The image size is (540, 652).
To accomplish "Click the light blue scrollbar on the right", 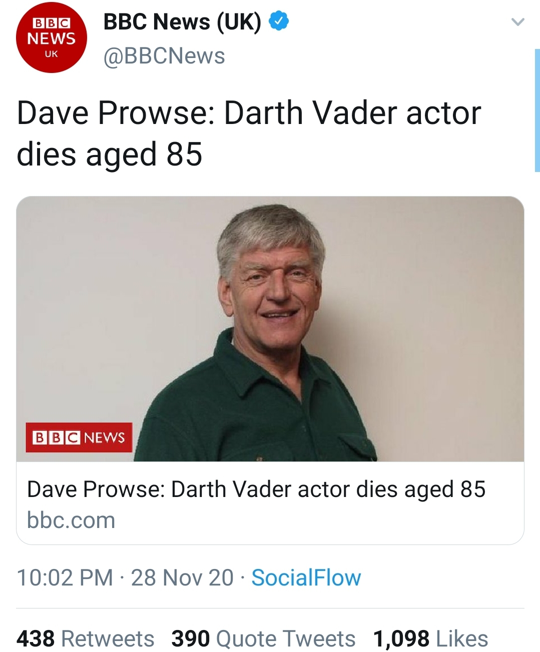I will tap(537, 110).
